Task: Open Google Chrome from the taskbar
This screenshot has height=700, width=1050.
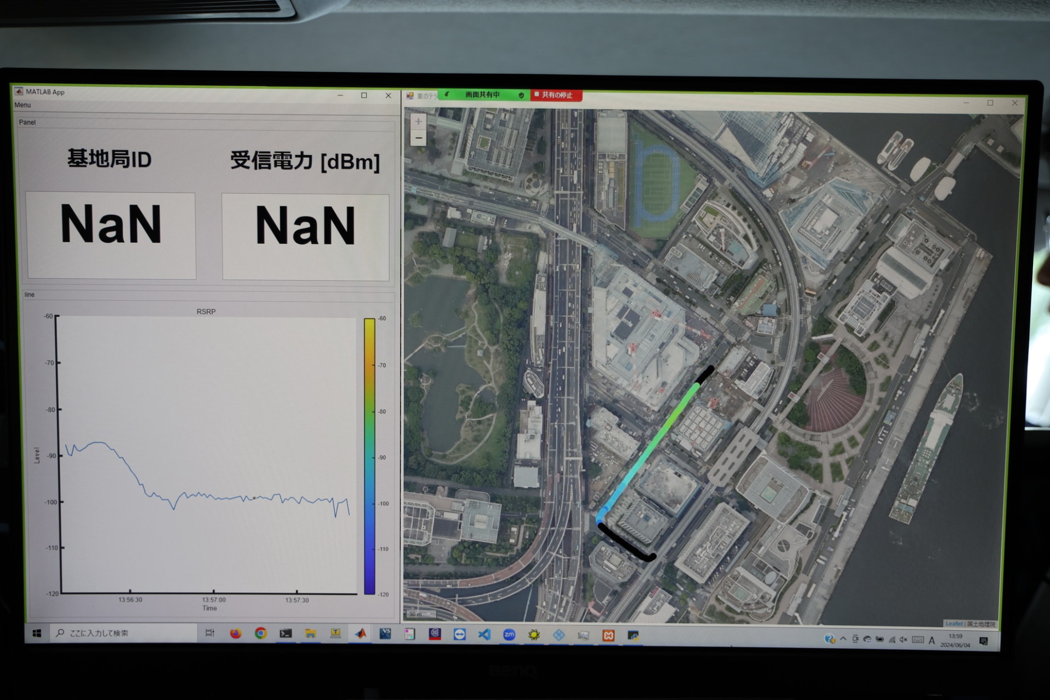Action: 260,634
